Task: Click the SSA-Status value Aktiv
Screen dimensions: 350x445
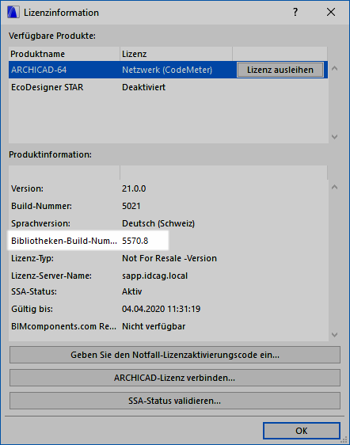Action: 132,291
